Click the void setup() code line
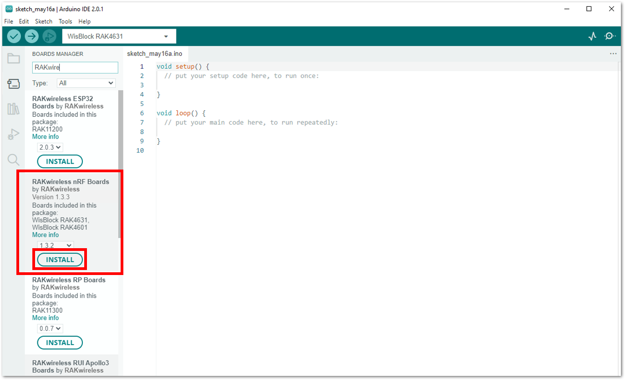 pyautogui.click(x=183, y=66)
